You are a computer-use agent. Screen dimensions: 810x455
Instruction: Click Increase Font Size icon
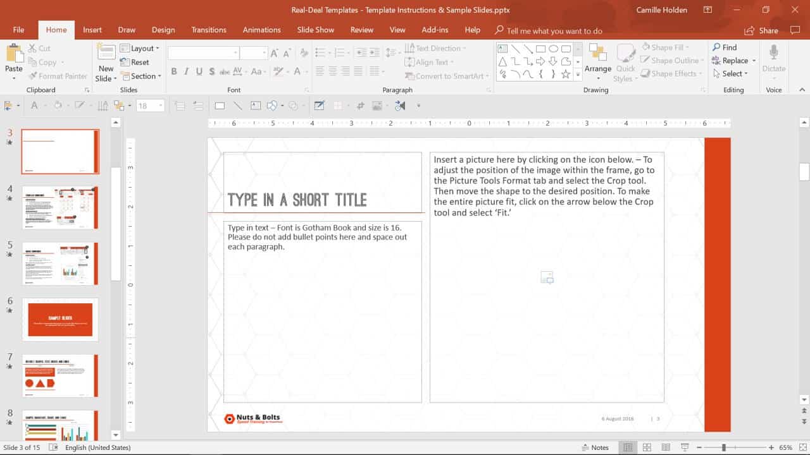tap(274, 53)
